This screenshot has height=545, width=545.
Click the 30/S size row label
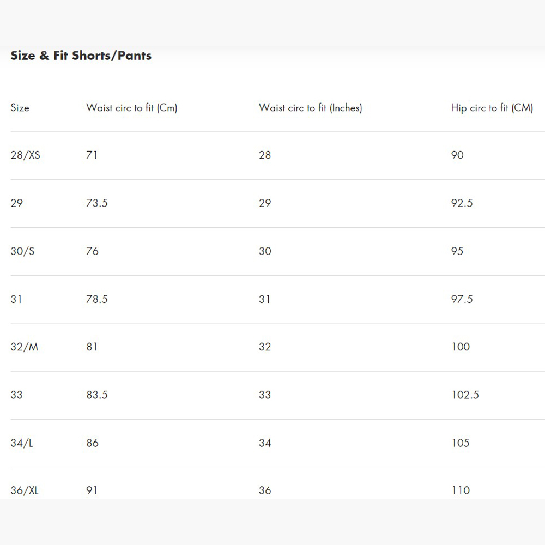click(x=22, y=251)
